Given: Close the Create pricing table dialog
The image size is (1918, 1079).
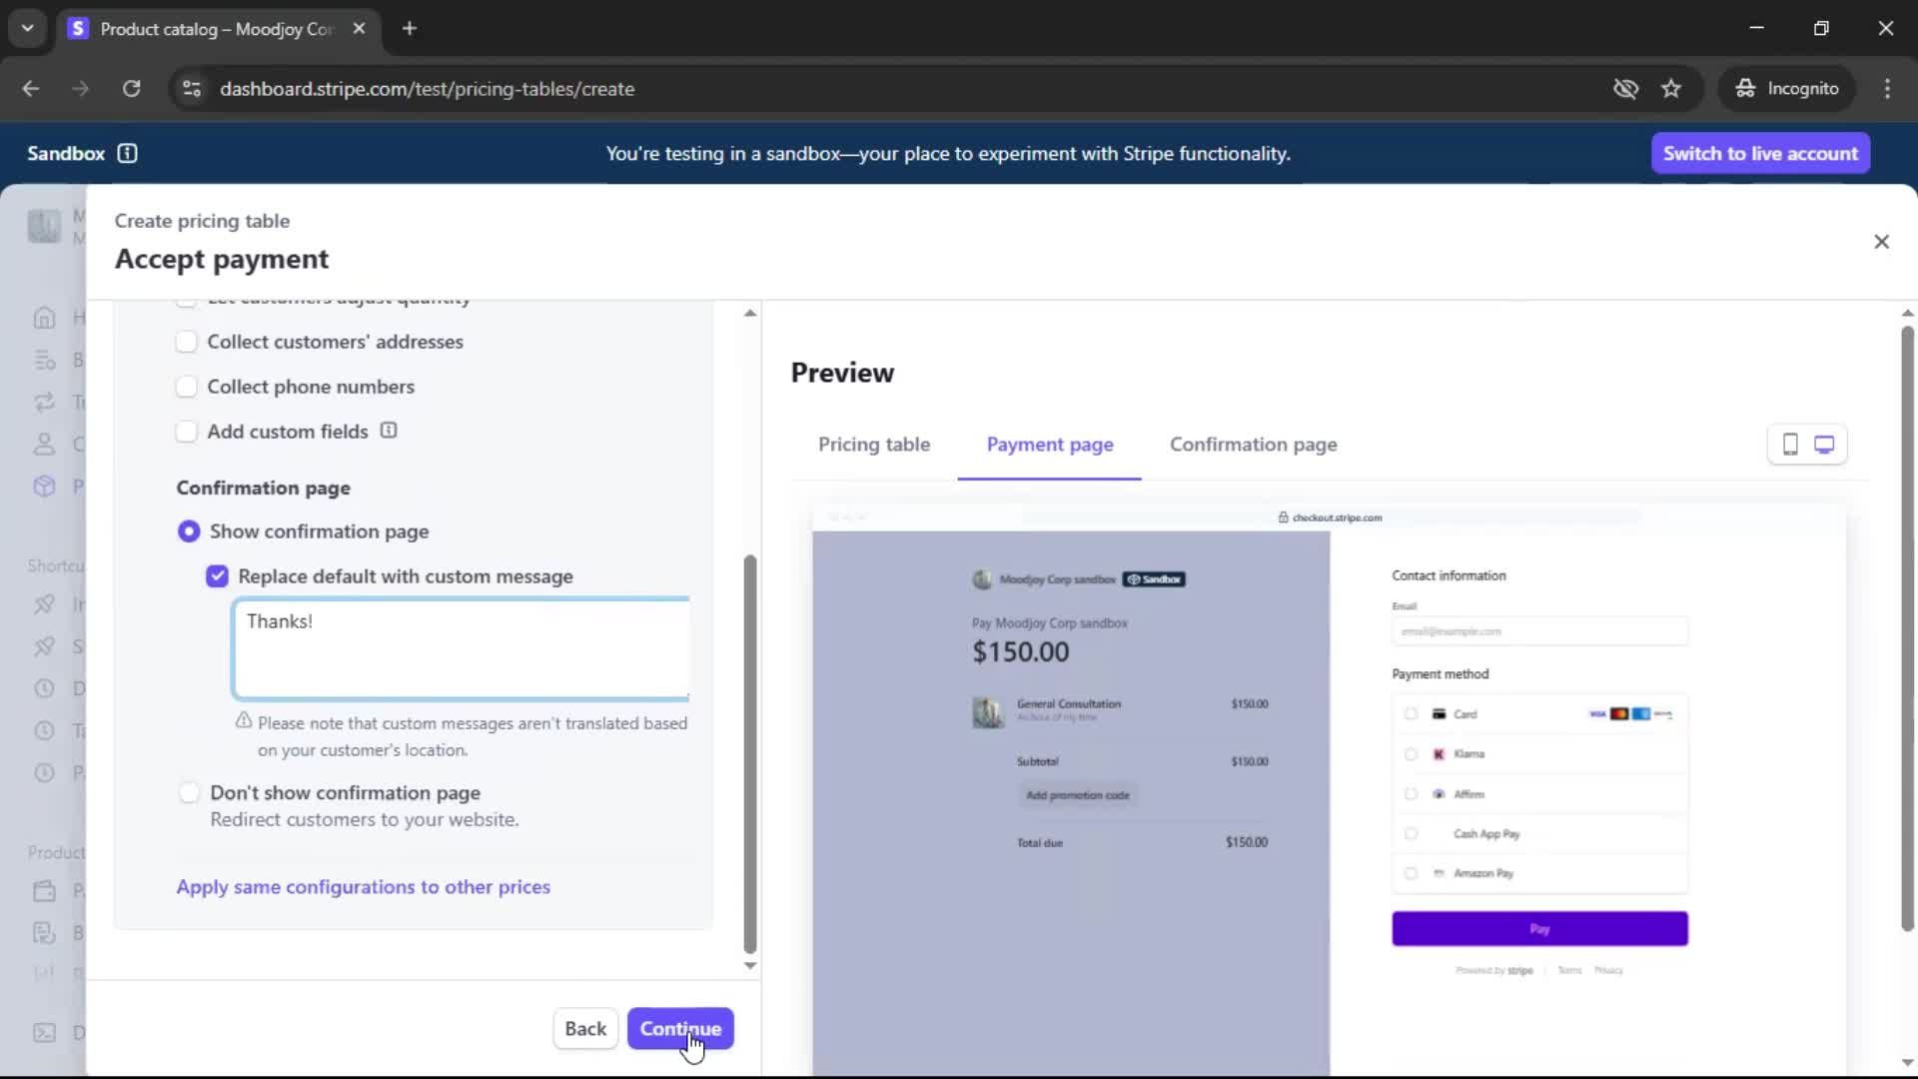Looking at the screenshot, I should [1881, 242].
